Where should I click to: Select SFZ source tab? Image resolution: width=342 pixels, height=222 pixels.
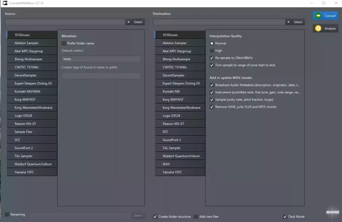pyautogui.click(x=32, y=140)
